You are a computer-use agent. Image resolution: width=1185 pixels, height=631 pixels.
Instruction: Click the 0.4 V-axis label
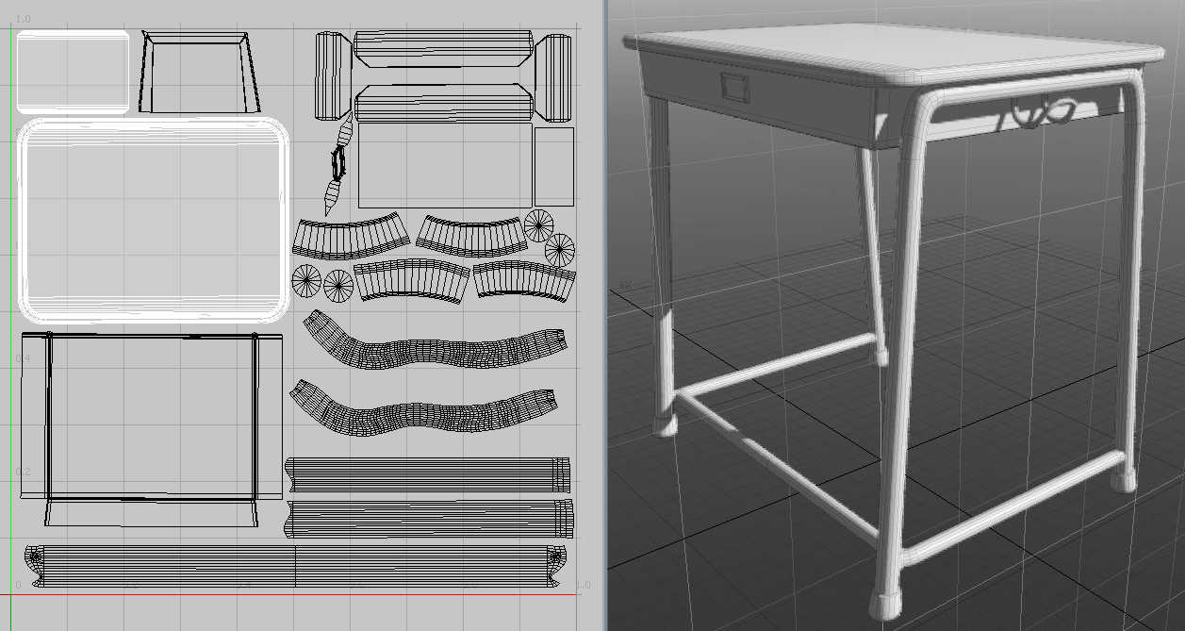click(23, 358)
